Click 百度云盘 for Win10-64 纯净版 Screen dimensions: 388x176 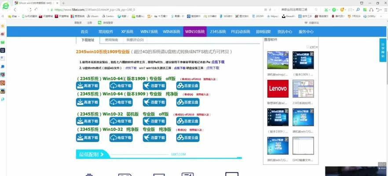click(188, 102)
